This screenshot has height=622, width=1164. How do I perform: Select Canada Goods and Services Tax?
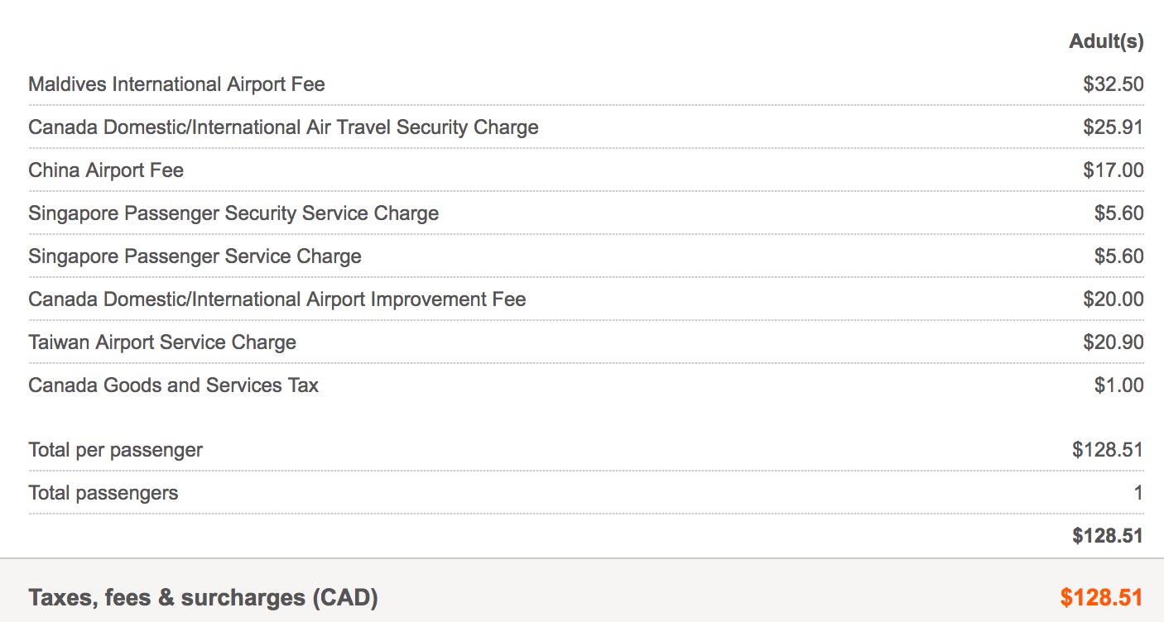point(173,385)
